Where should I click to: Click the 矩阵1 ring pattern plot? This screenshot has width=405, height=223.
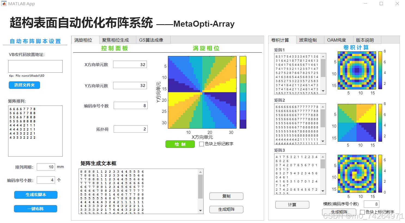coord(357,70)
